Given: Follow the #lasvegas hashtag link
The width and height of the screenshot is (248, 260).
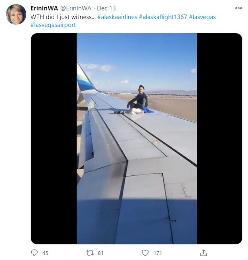Looking at the screenshot, I should (202, 17).
